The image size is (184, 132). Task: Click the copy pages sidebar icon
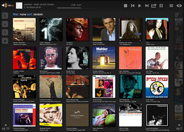(5, 16)
